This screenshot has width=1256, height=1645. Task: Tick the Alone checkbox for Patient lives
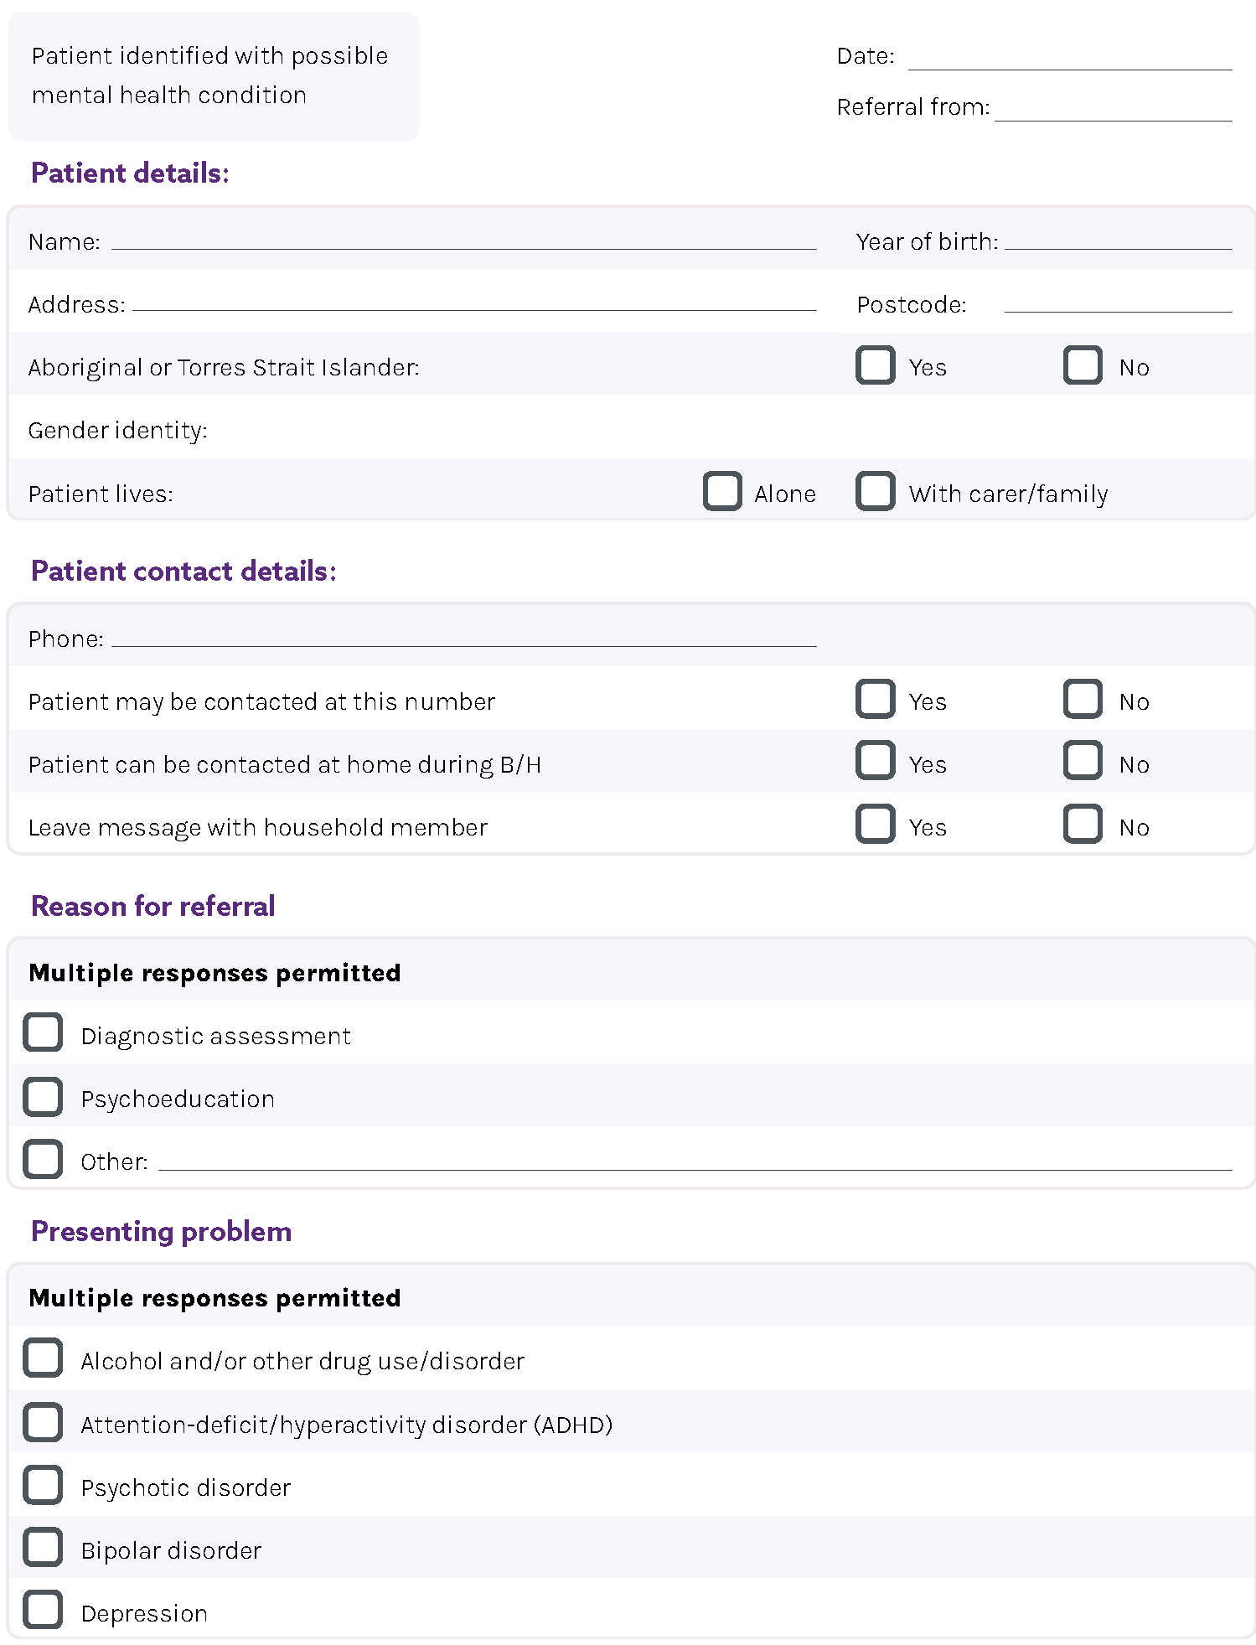pos(721,491)
